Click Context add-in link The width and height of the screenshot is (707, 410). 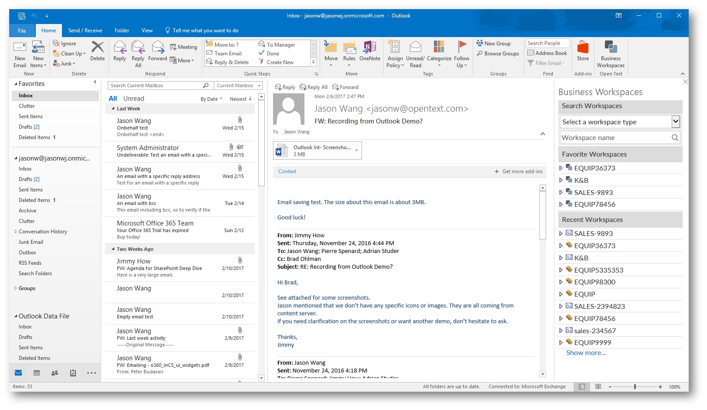click(287, 171)
